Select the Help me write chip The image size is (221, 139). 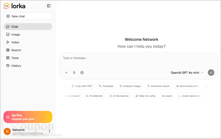145,96
